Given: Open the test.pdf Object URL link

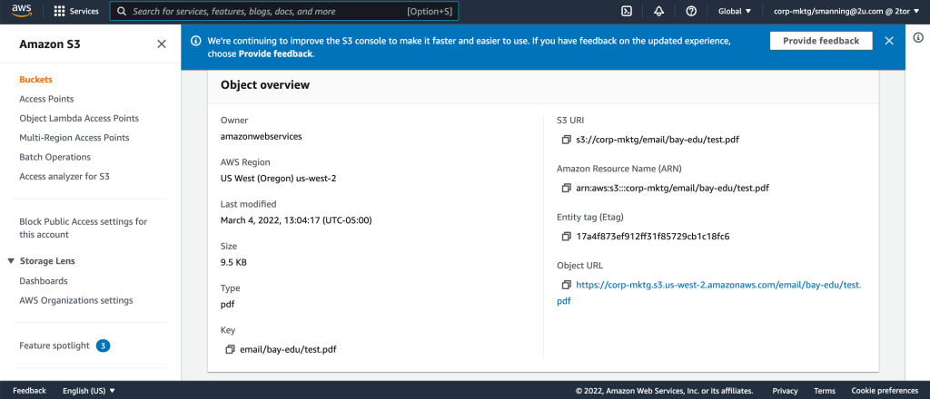Looking at the screenshot, I should 717,285.
